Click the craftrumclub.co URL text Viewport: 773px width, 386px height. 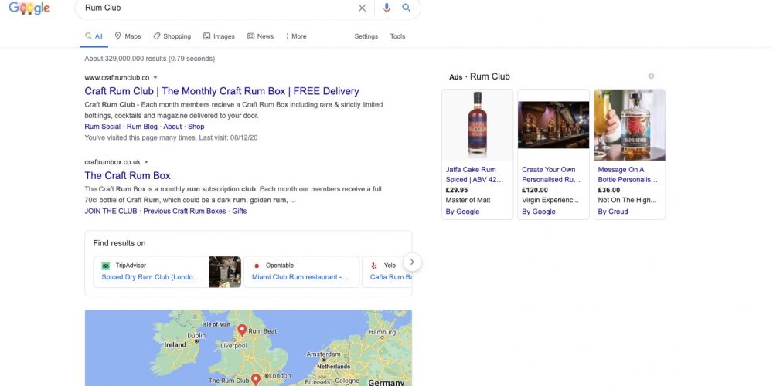pyautogui.click(x=117, y=78)
